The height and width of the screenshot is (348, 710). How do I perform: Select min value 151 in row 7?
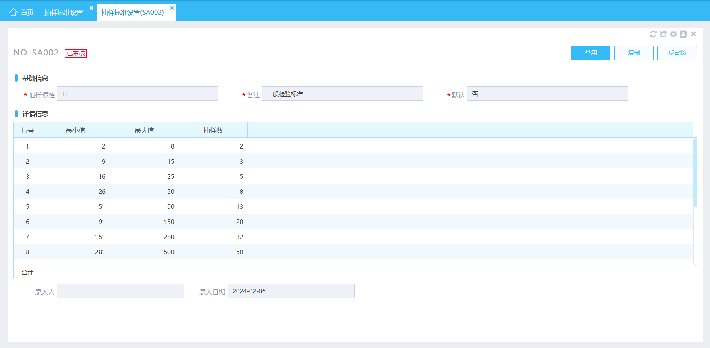click(100, 237)
